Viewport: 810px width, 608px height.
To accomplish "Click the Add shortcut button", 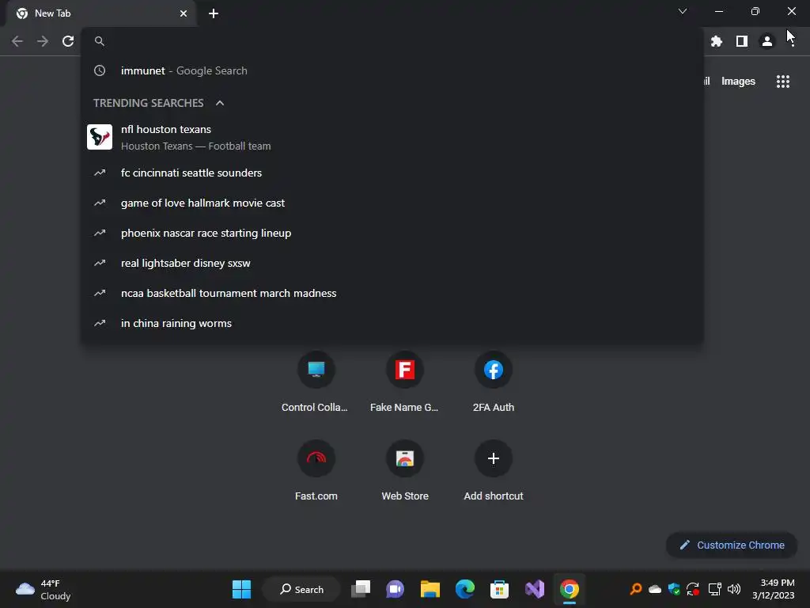I will click(x=494, y=470).
